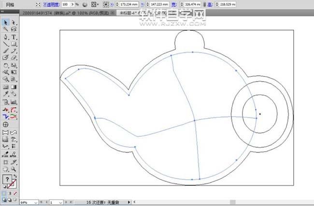Expand the status bar info flyout arrow
This screenshot has width=314, height=206.
point(128,202)
